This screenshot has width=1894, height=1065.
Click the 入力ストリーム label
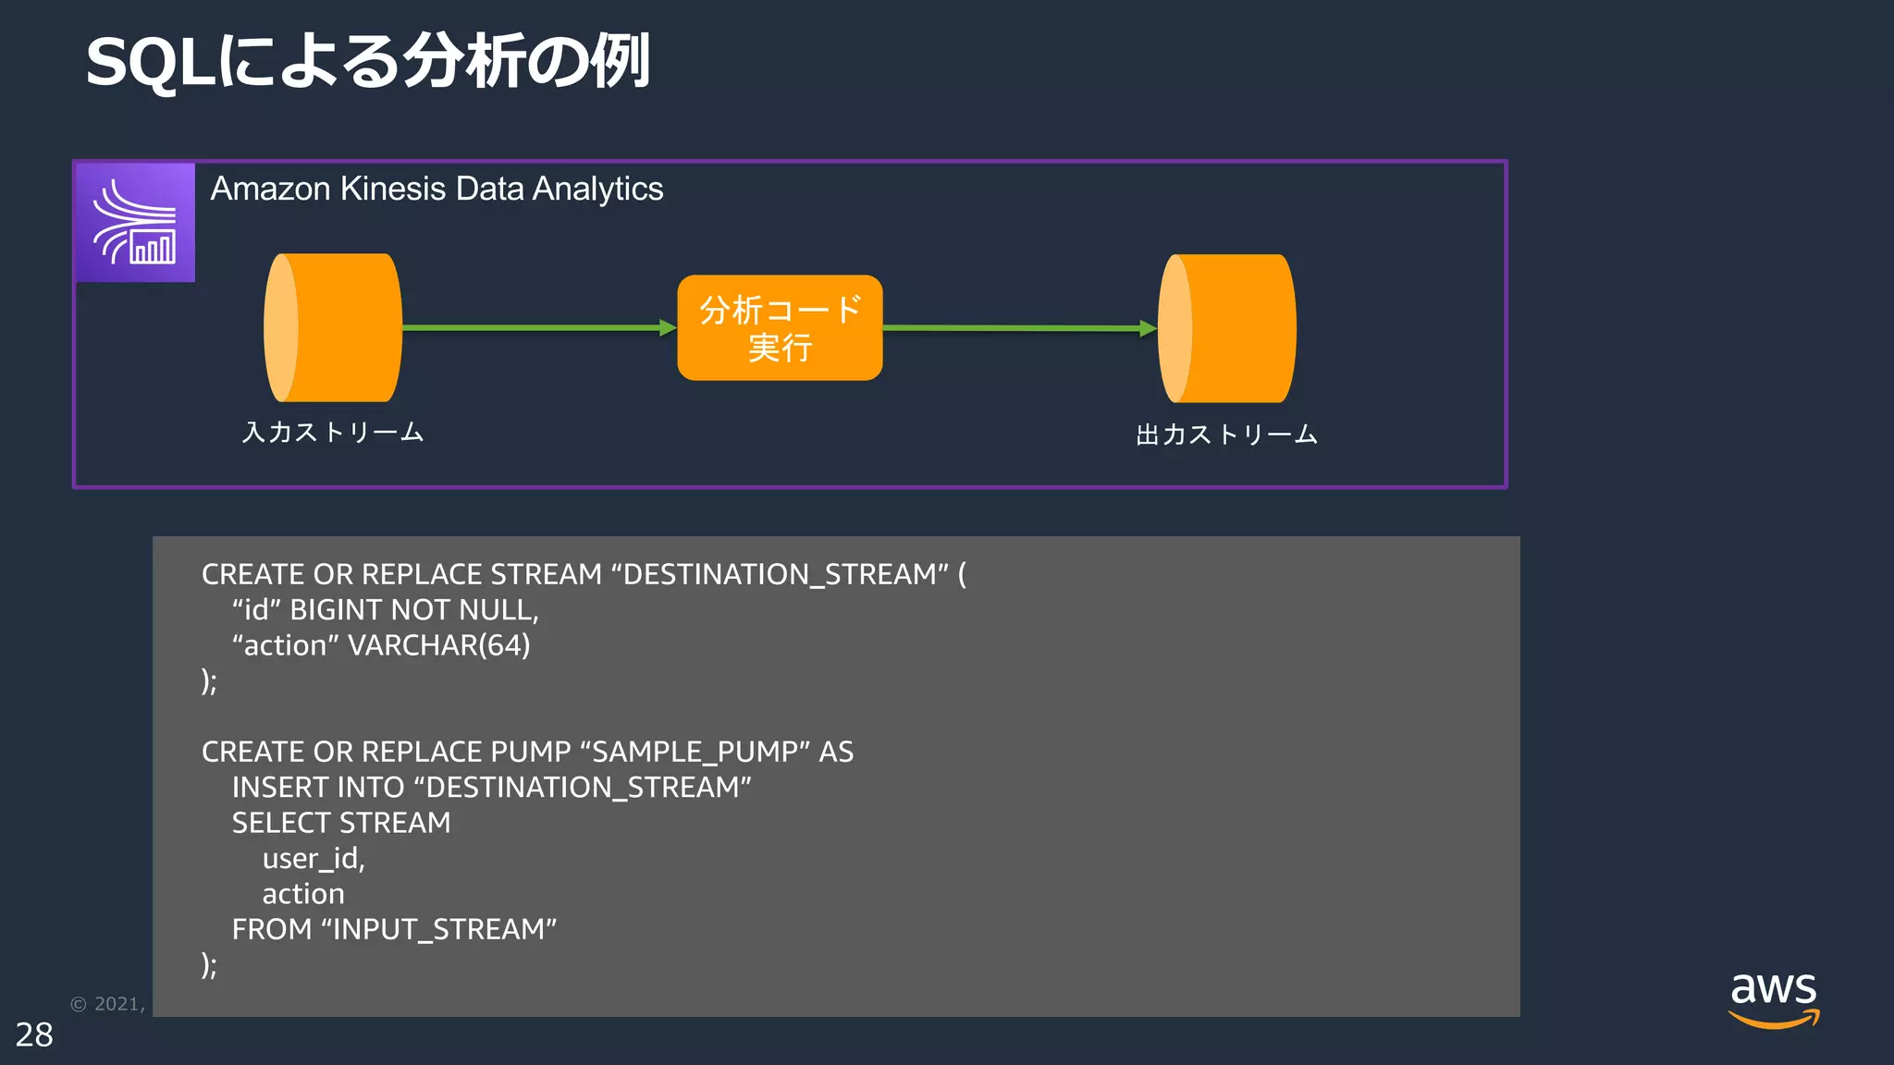click(333, 432)
